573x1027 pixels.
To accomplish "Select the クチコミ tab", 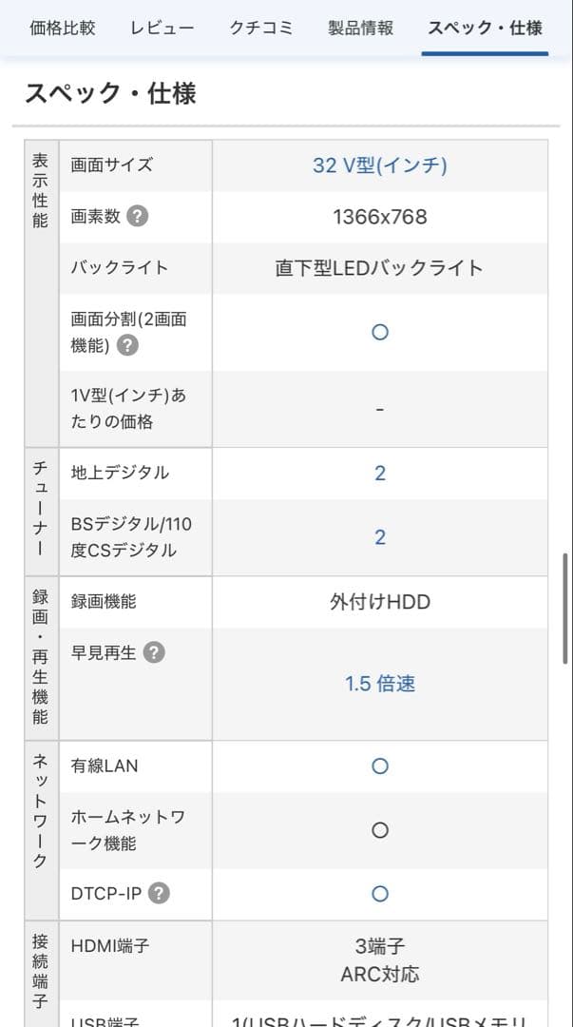I will pos(259,28).
